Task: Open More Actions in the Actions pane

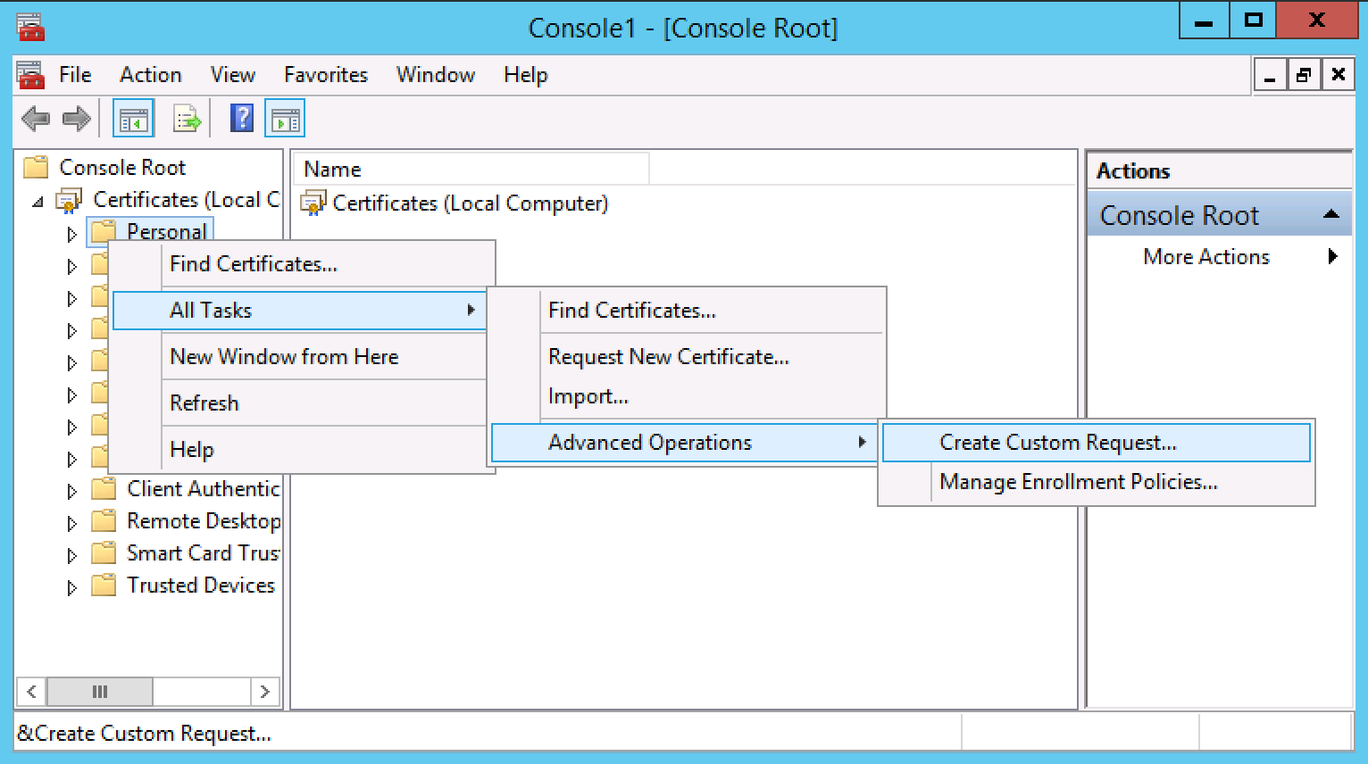Action: click(x=1205, y=257)
